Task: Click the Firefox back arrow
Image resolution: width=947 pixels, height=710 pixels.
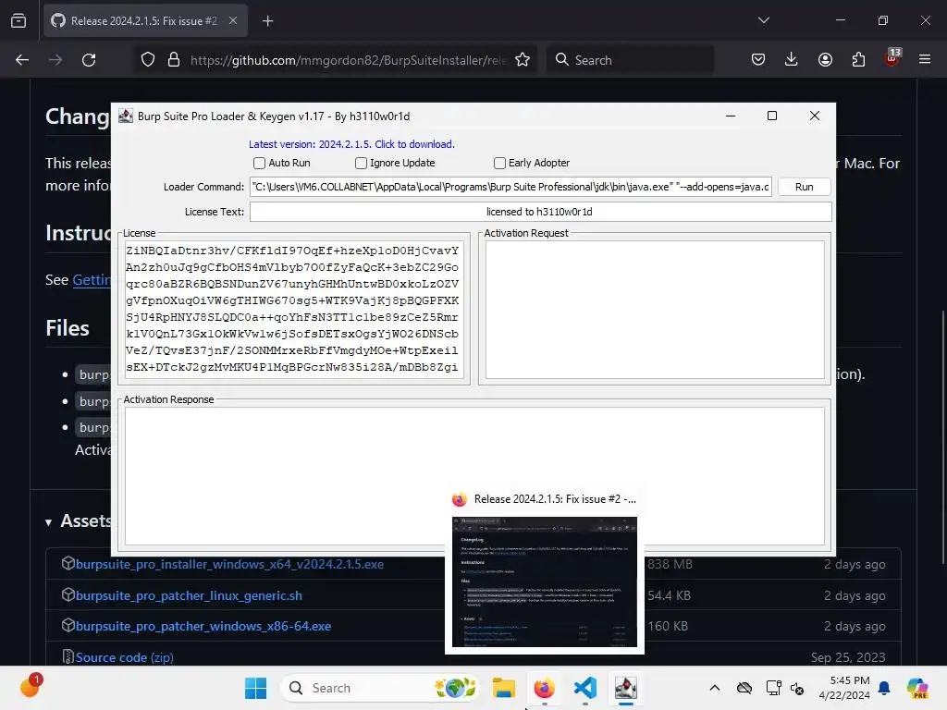Action: click(x=22, y=60)
